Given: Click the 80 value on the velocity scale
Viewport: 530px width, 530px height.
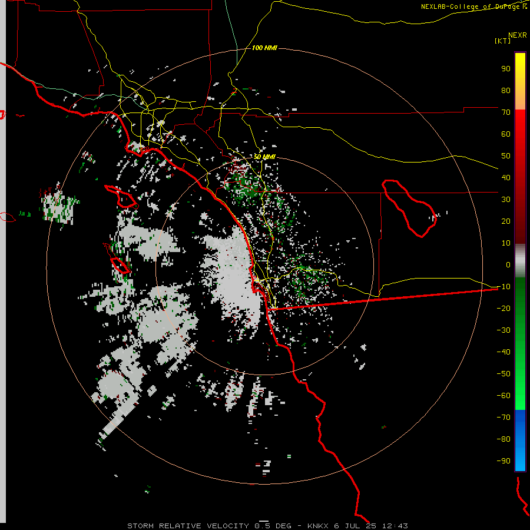Looking at the screenshot, I should [x=506, y=90].
